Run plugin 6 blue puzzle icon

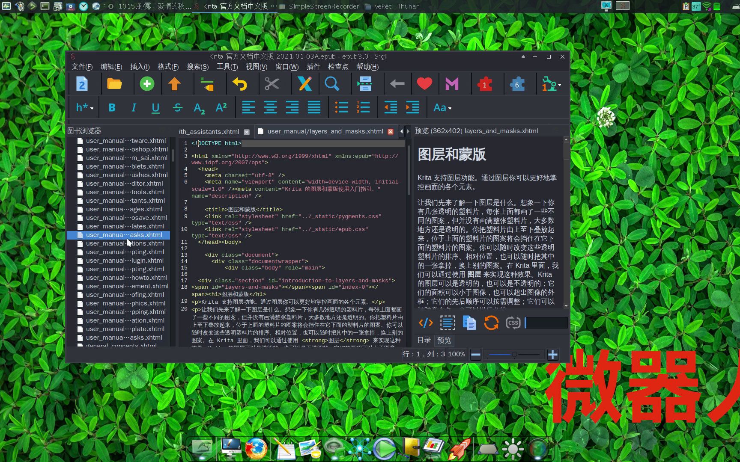coord(517,84)
